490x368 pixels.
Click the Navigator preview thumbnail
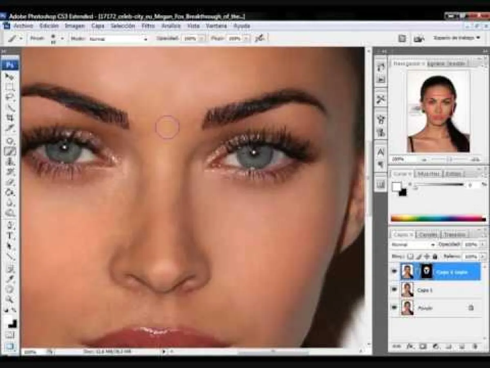coord(439,111)
